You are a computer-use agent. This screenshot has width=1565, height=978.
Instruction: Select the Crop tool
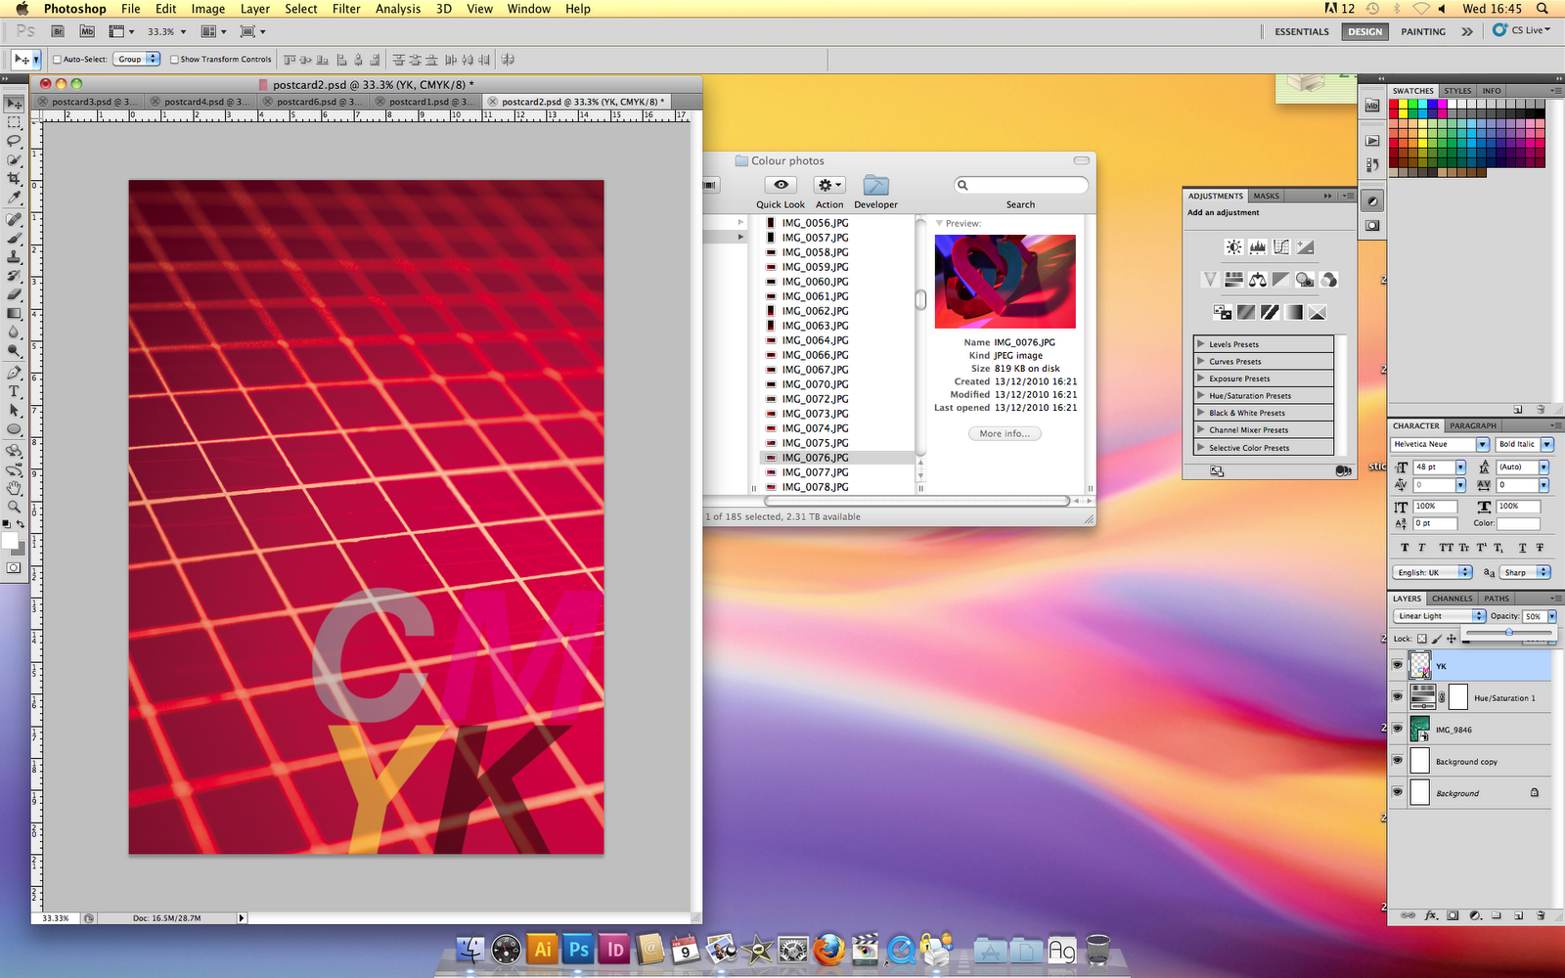click(14, 179)
